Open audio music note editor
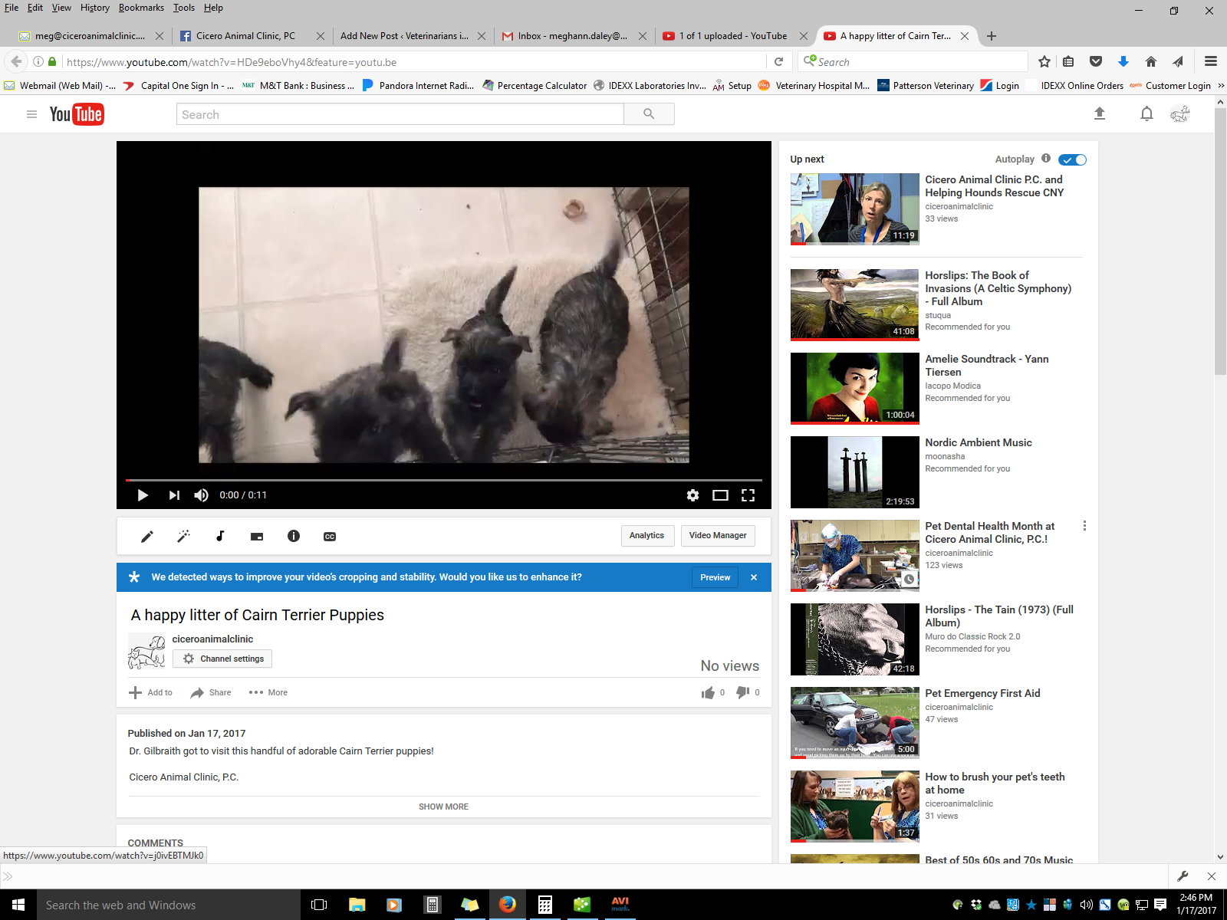Image resolution: width=1227 pixels, height=920 pixels. (x=220, y=537)
